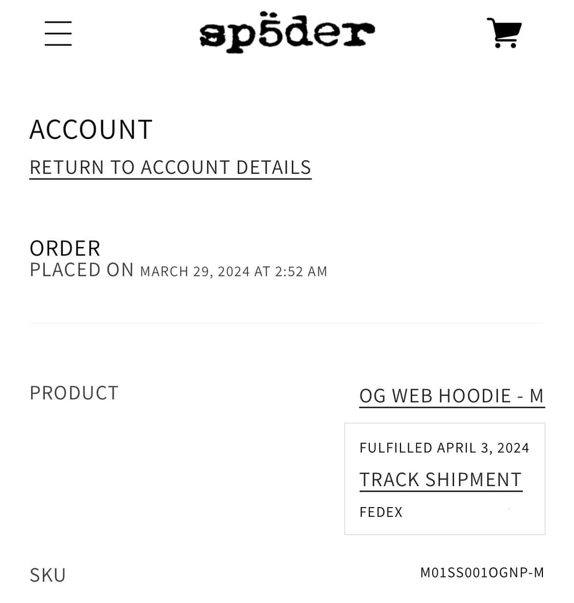574x603 pixels.
Task: Click the wheels of the cart icon
Action: tap(505, 45)
